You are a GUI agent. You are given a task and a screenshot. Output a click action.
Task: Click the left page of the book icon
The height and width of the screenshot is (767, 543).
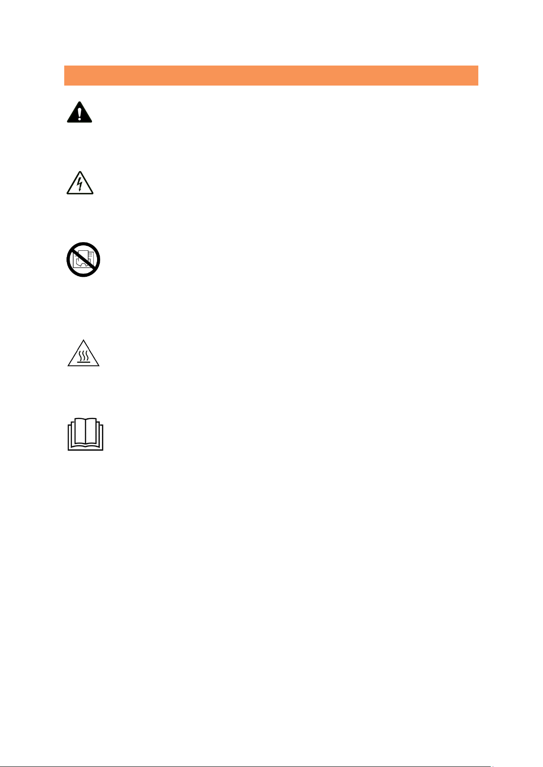point(79,431)
